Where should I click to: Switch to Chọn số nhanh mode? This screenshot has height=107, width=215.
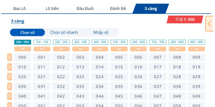(64, 33)
